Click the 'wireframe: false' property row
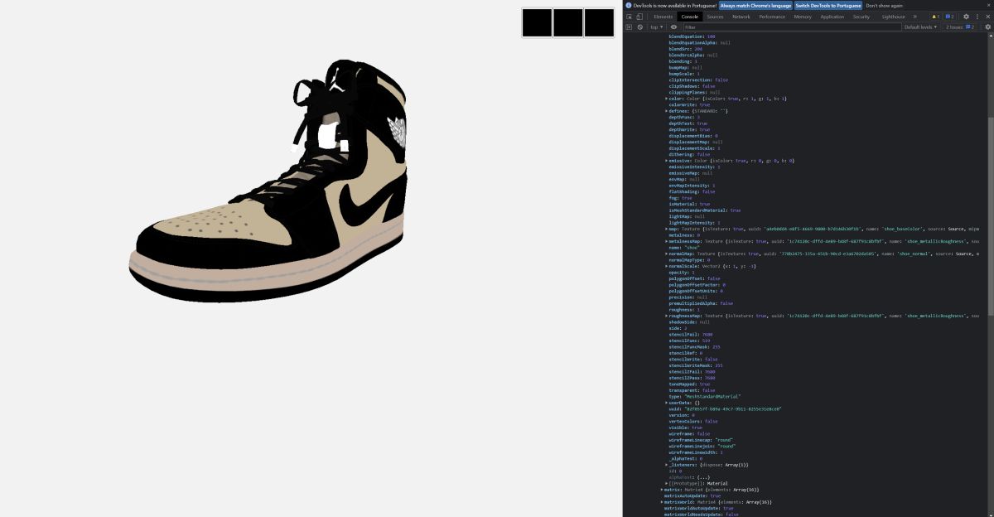Viewport: 994px width, 517px height. pos(689,433)
